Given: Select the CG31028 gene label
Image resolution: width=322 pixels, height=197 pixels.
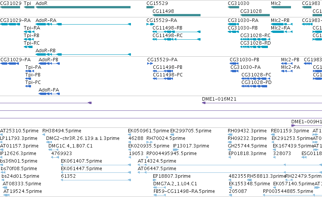Looking at the screenshot, I should (251, 11).
